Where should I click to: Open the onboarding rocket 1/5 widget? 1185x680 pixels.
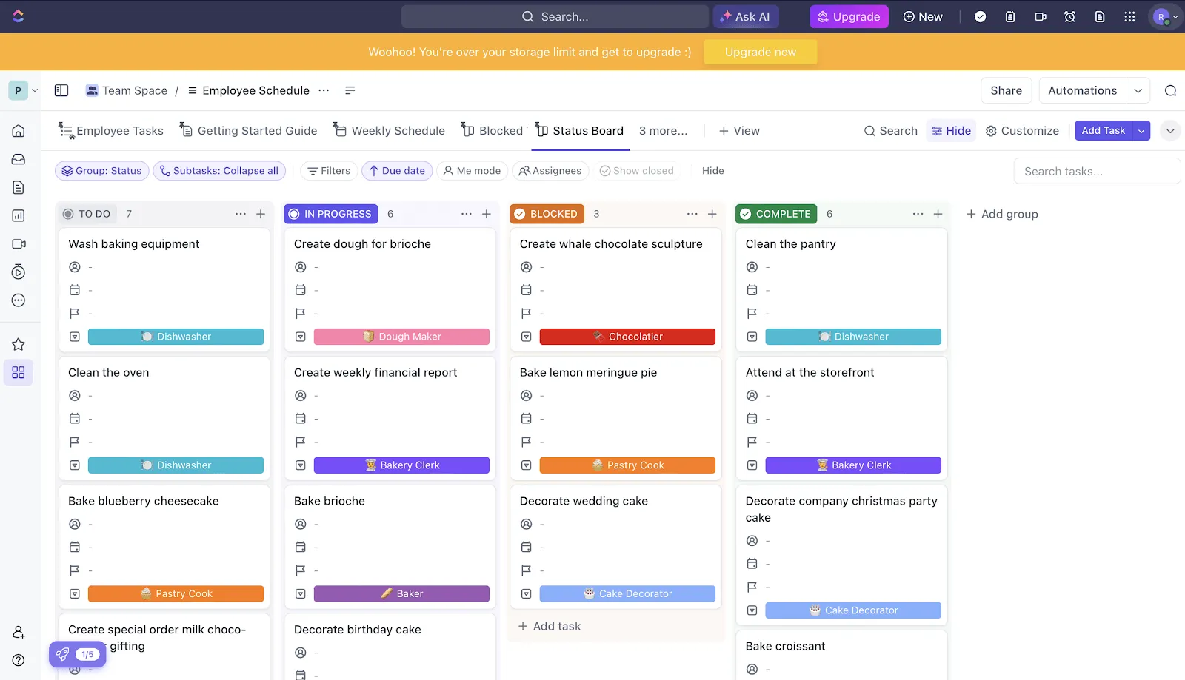(x=78, y=654)
